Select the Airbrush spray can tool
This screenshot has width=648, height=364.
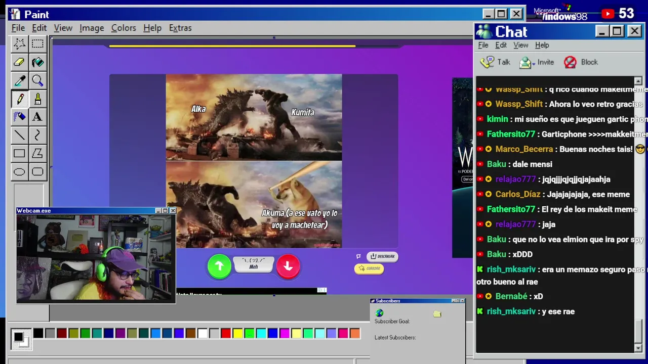pos(19,117)
